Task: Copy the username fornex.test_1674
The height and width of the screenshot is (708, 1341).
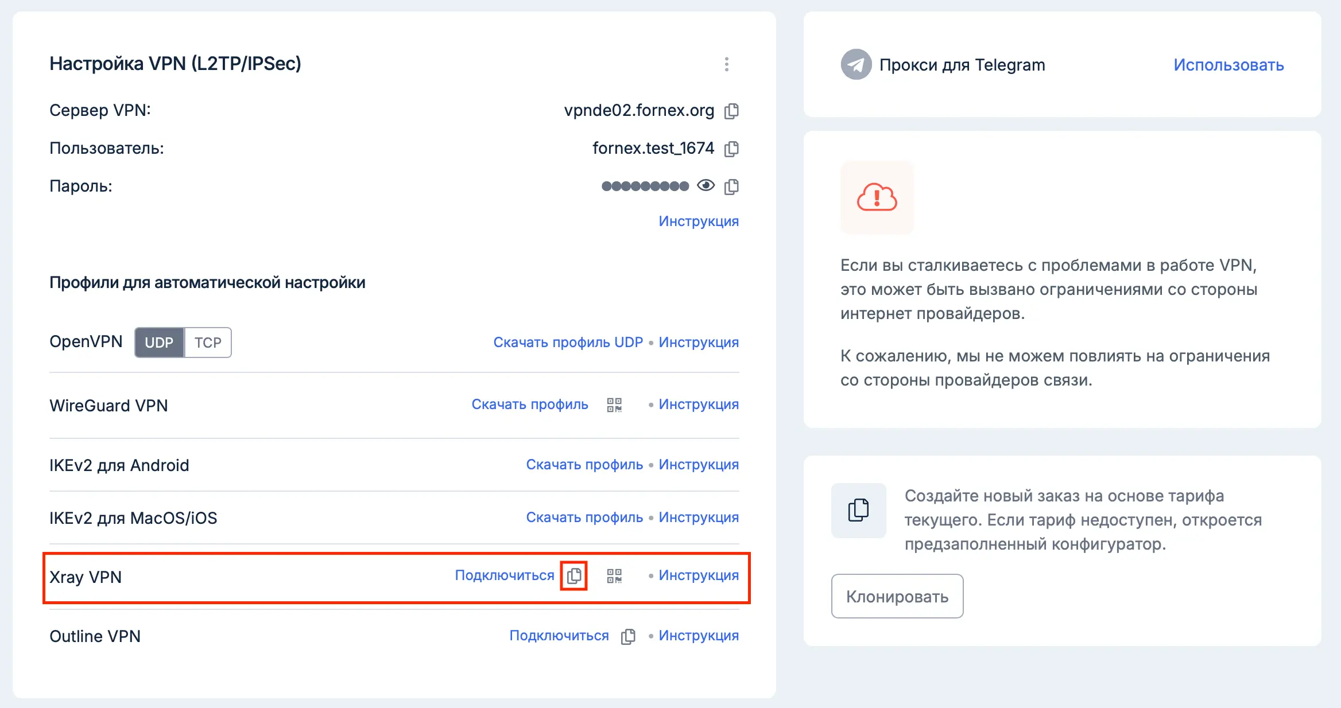Action: (731, 149)
